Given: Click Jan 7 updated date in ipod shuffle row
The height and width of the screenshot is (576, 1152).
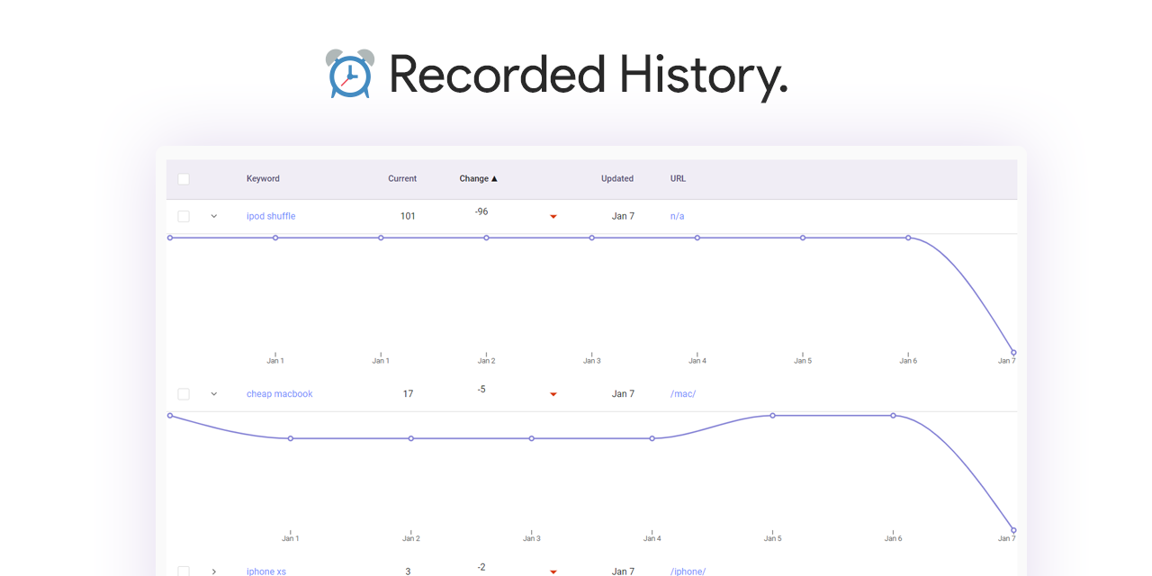Looking at the screenshot, I should click(x=623, y=216).
